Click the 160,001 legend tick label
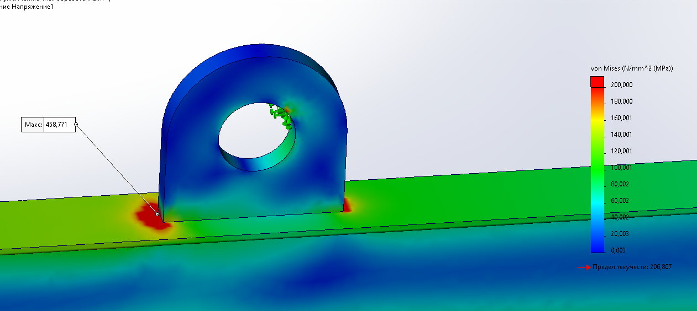 click(621, 118)
